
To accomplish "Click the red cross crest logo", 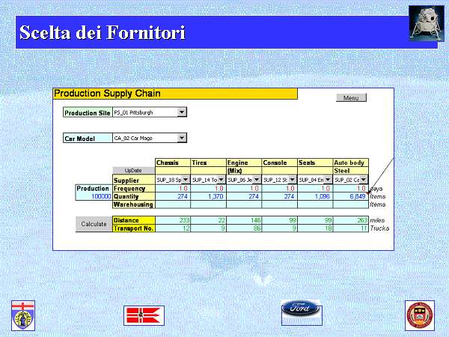I will coord(23,315).
